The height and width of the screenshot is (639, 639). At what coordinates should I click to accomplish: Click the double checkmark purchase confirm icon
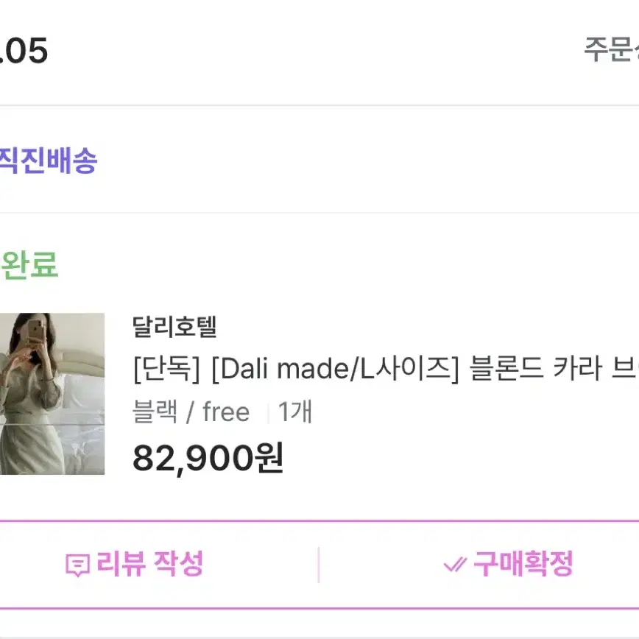point(455,565)
